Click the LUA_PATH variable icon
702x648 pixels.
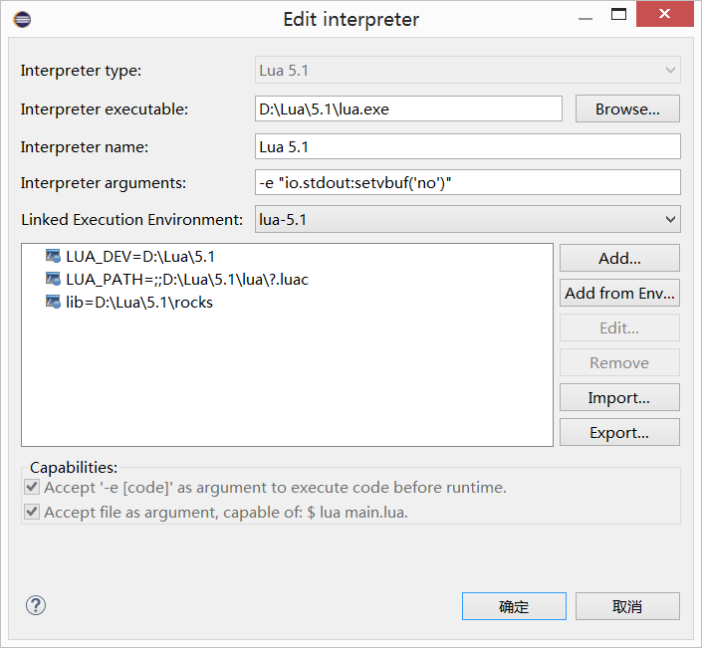pos(53,279)
